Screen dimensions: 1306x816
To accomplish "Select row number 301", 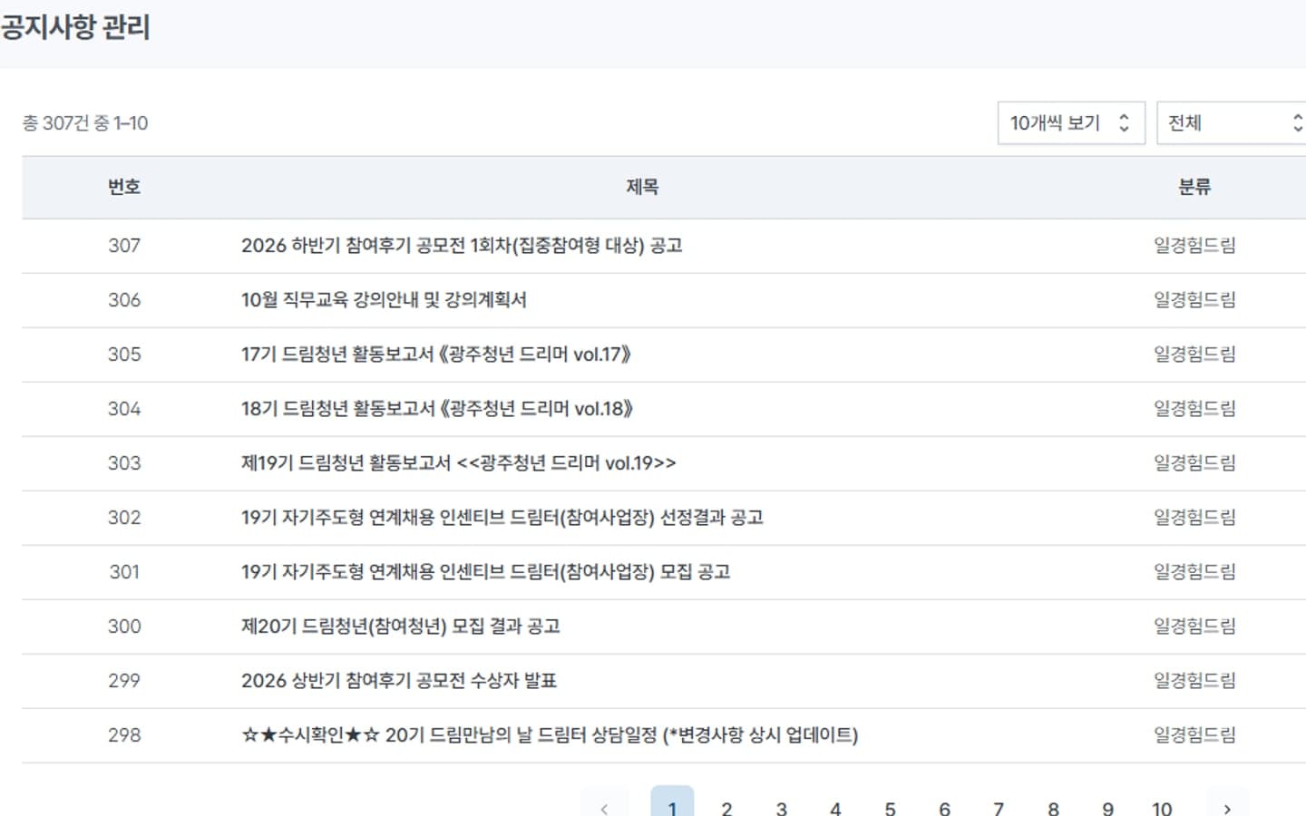I will click(x=124, y=572).
